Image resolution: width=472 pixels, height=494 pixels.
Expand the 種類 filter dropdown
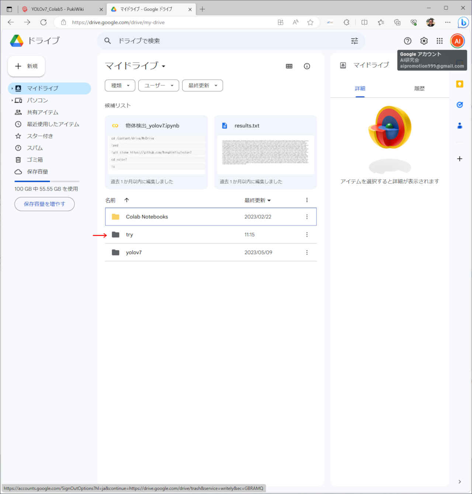pos(120,86)
